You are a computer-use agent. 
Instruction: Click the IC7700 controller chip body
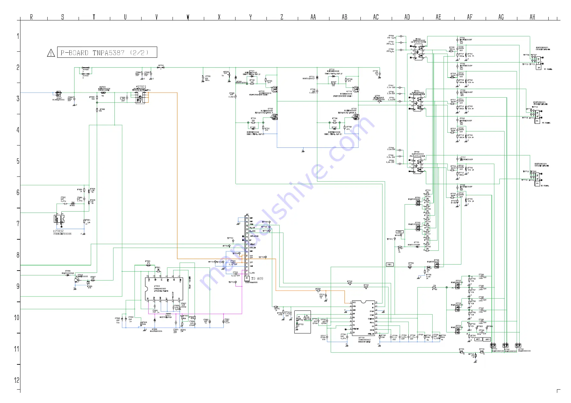tap(363, 318)
